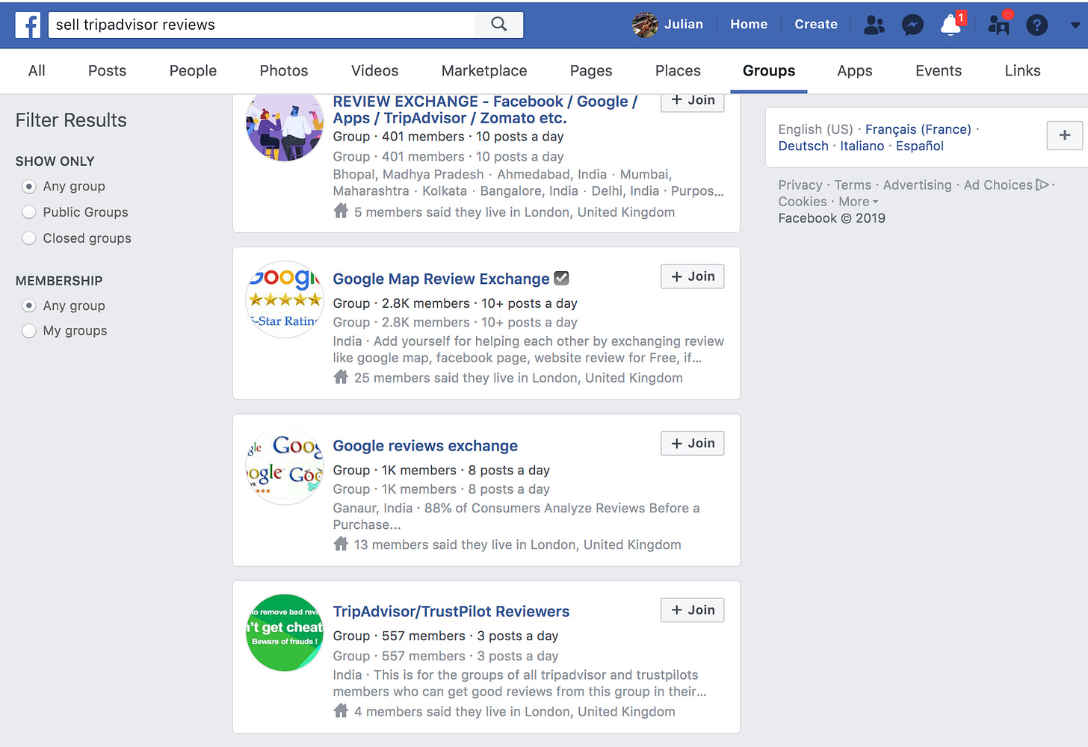Select Any group under Show Only
This screenshot has width=1088, height=747.
pos(29,186)
